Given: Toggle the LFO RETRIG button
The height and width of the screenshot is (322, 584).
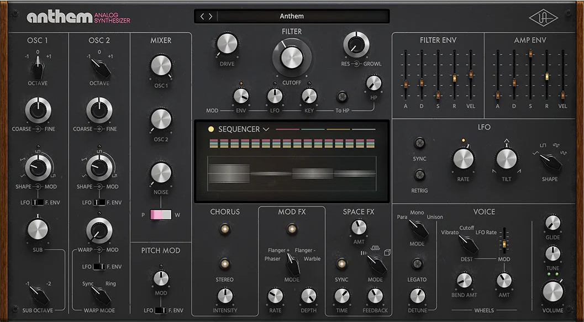Looking at the screenshot, I should coord(420,175).
